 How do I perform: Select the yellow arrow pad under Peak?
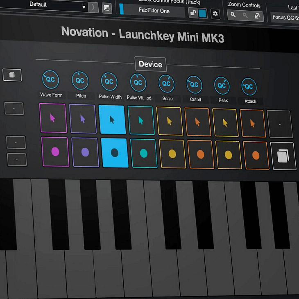coord(225,123)
